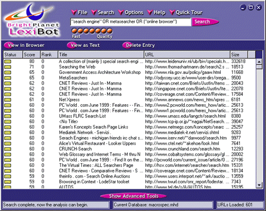Viewport: 266px width, 211px height.
Task: Select the '<No Title>' entry
Action: (x=68, y=122)
